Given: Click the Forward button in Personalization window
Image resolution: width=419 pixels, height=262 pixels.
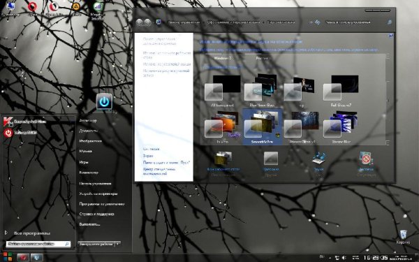Looking at the screenshot, I should (x=147, y=22).
